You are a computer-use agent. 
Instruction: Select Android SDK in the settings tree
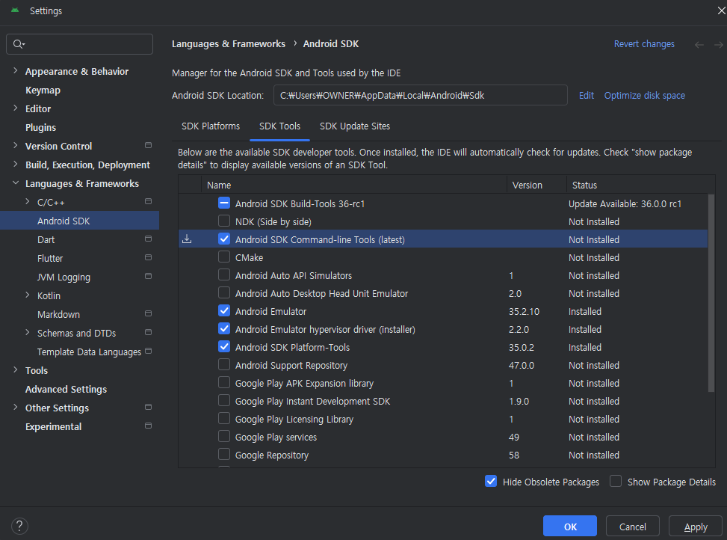(79, 221)
